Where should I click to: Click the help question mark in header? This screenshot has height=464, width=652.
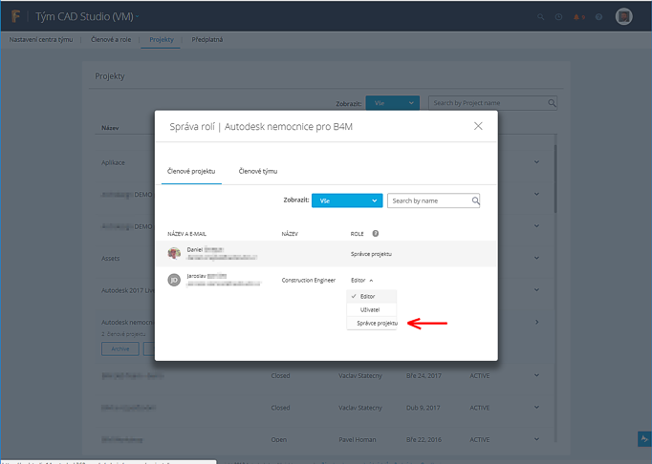click(x=599, y=17)
